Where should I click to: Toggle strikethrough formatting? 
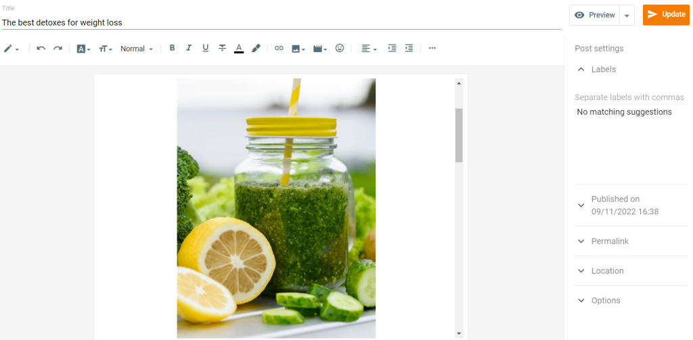pyautogui.click(x=222, y=48)
